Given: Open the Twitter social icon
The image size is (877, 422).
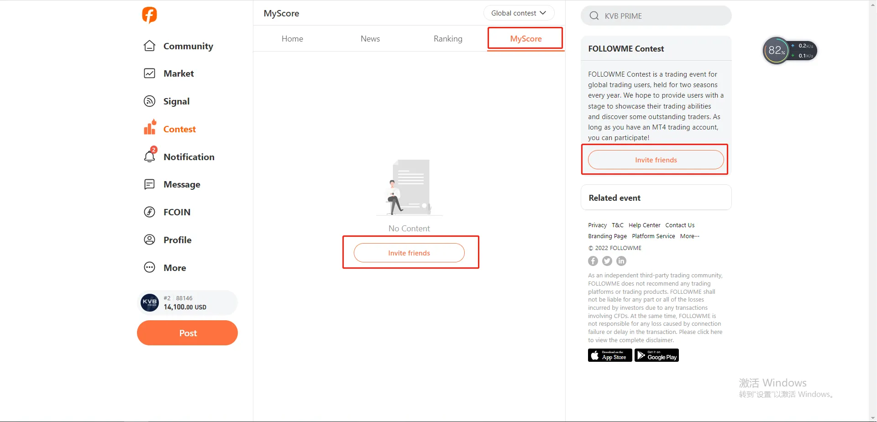Looking at the screenshot, I should tap(607, 261).
